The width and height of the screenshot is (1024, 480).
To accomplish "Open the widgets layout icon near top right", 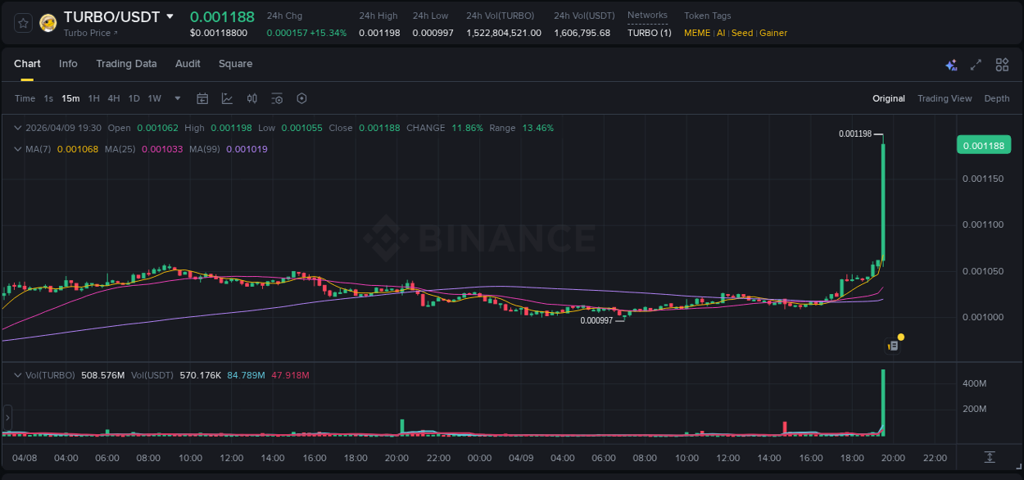I will pos(1002,64).
